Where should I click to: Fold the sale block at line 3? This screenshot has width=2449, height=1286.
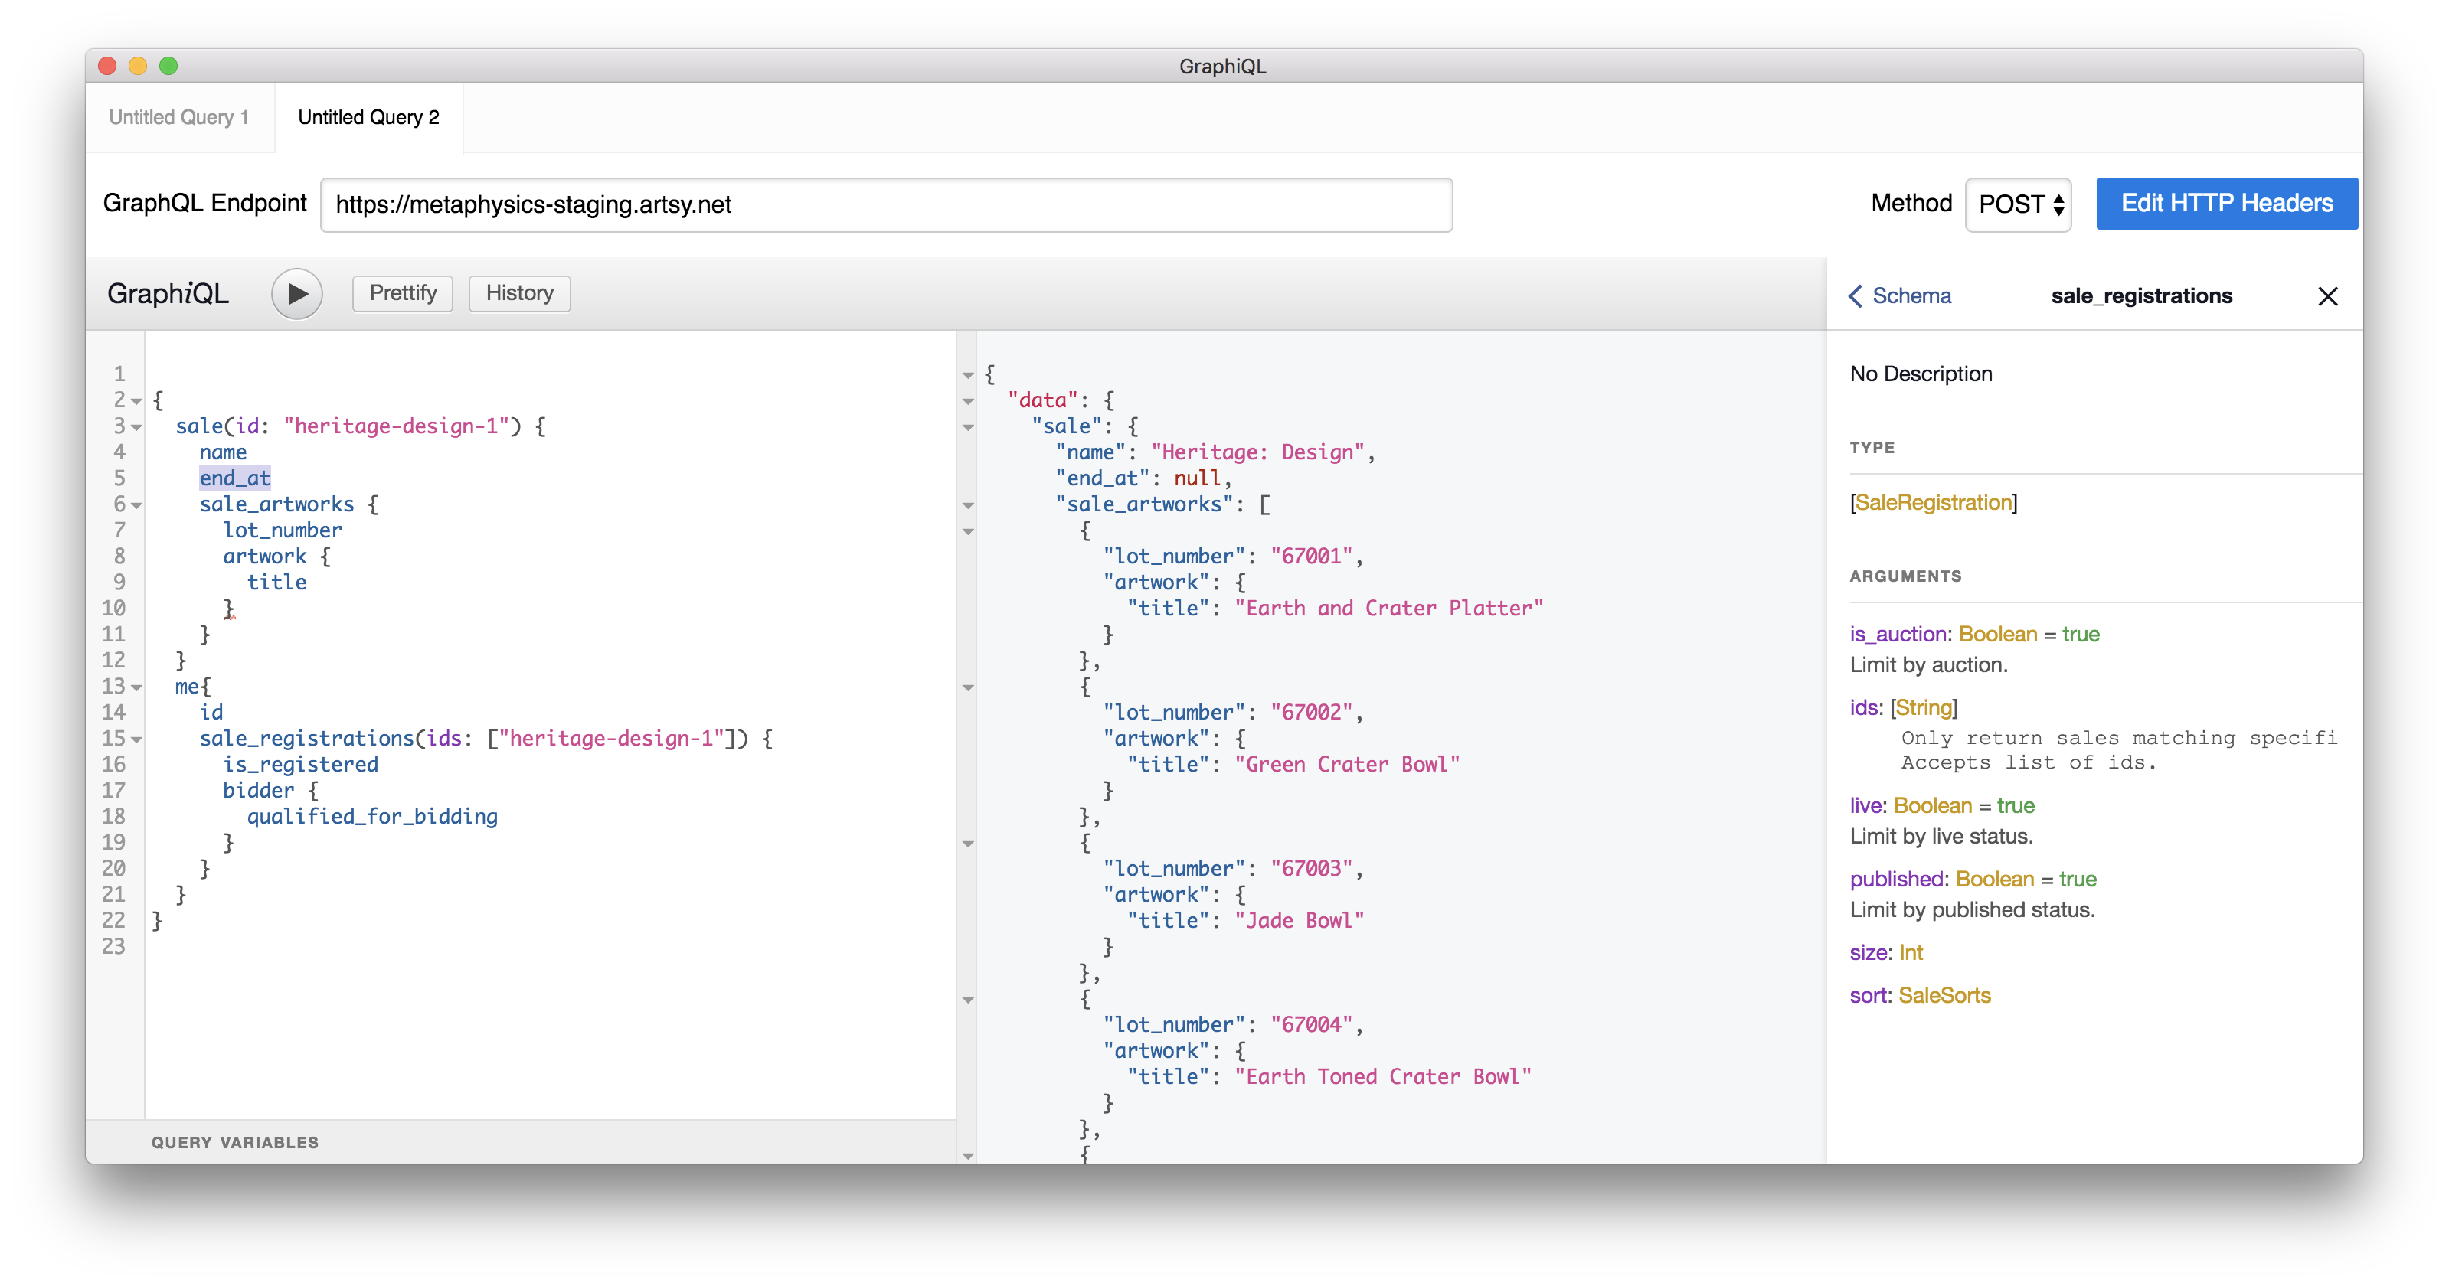[137, 428]
